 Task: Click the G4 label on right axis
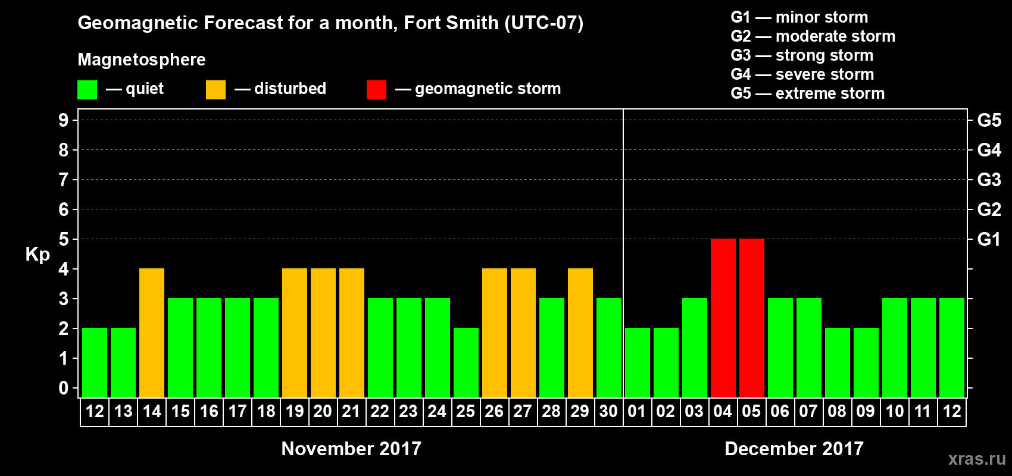pyautogui.click(x=989, y=150)
